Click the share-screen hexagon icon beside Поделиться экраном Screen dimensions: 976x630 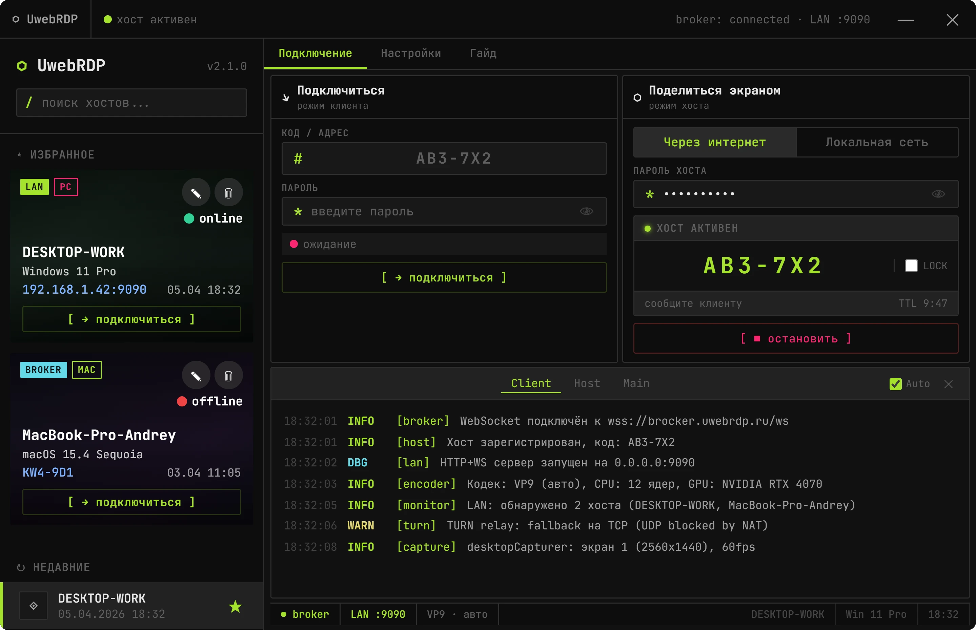[x=637, y=98]
